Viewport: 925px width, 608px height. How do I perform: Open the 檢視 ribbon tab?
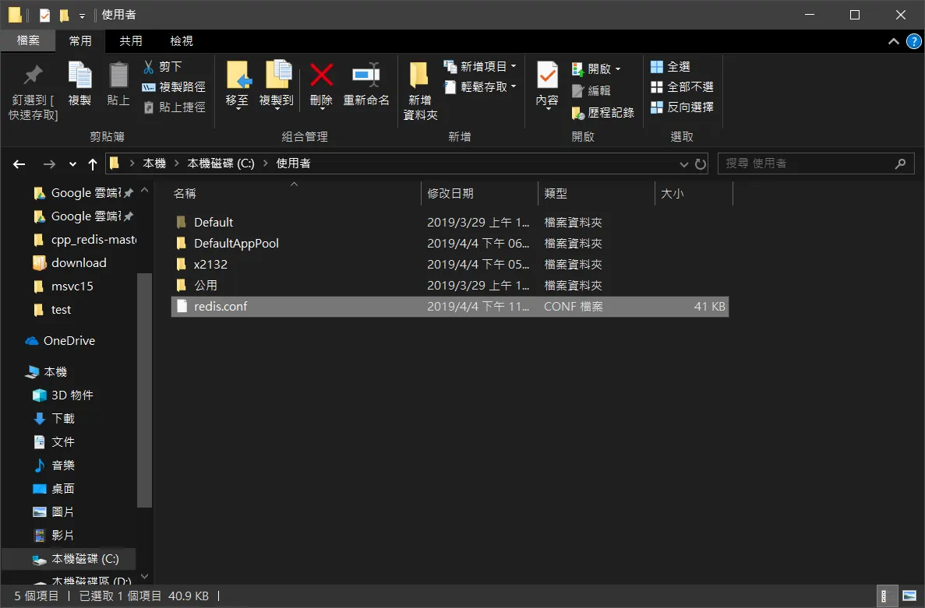click(181, 40)
